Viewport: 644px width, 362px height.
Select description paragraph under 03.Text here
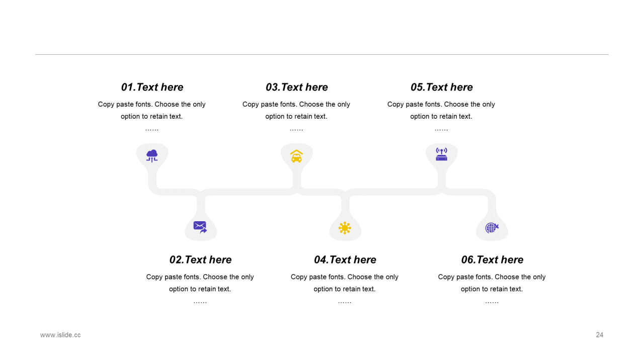297,117
